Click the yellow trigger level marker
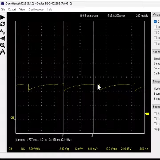 click(147, 114)
